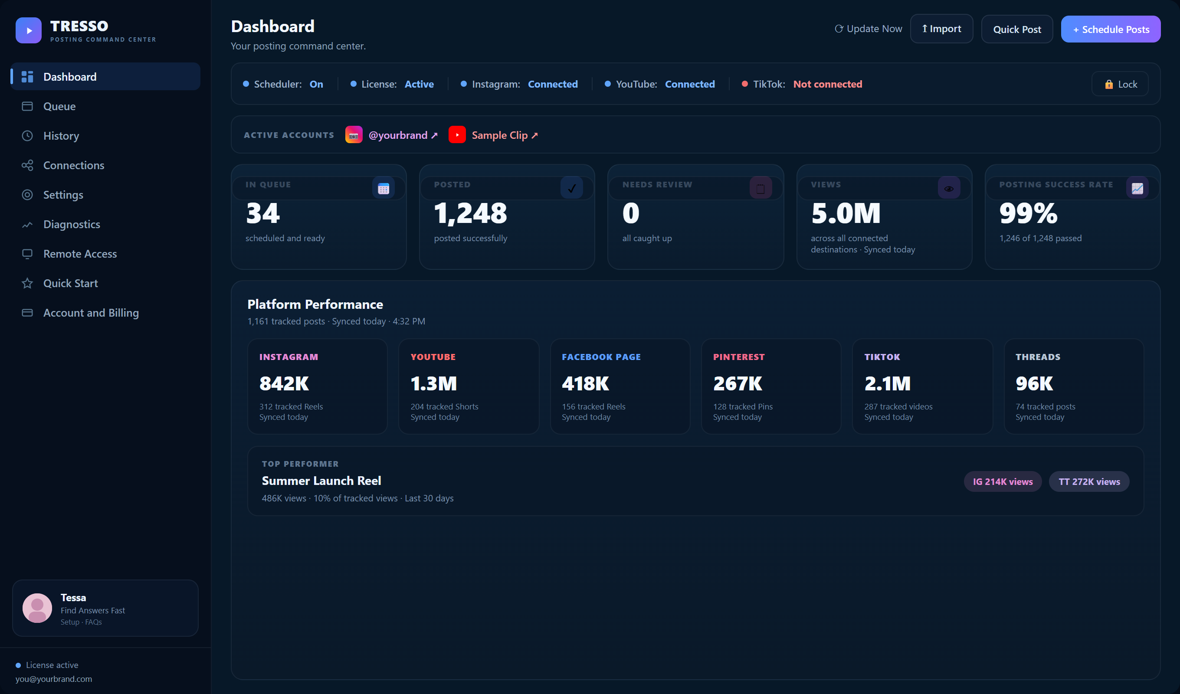The height and width of the screenshot is (694, 1180).
Task: Click the IG 214K views badge
Action: 1003,481
